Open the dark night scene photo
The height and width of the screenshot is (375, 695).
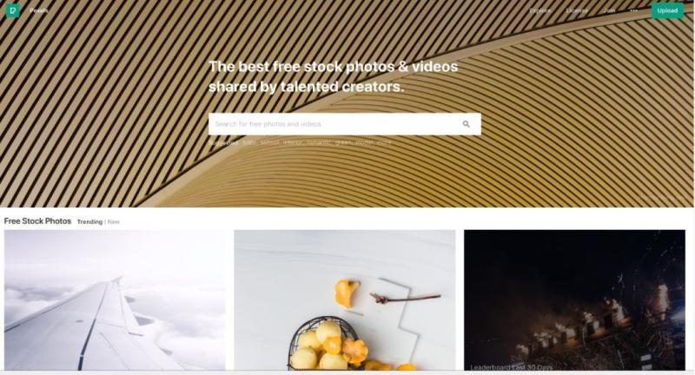tap(574, 299)
